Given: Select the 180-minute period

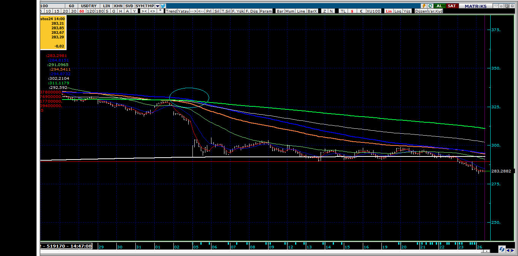Looking at the screenshot, I should click(x=100, y=11).
